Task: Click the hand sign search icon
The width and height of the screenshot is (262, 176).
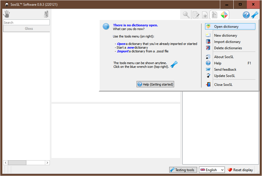Action: tap(7, 14)
